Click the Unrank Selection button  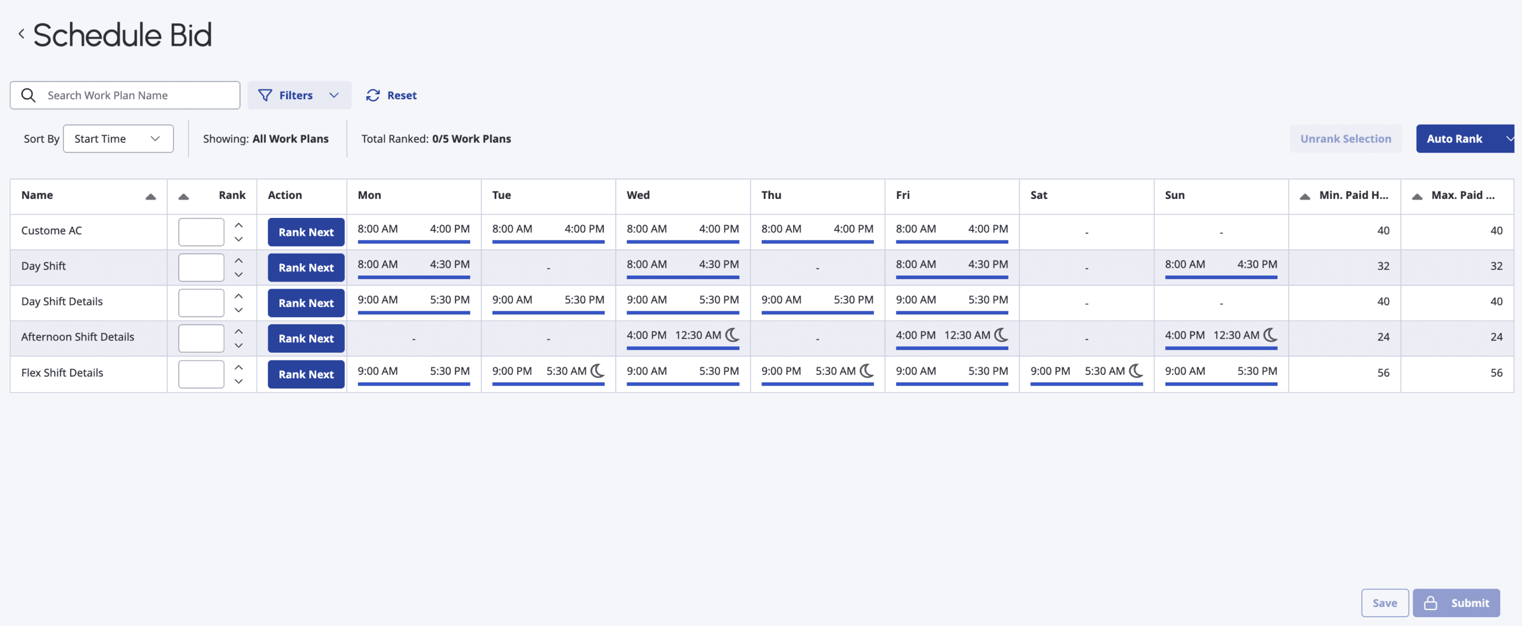pyautogui.click(x=1345, y=138)
